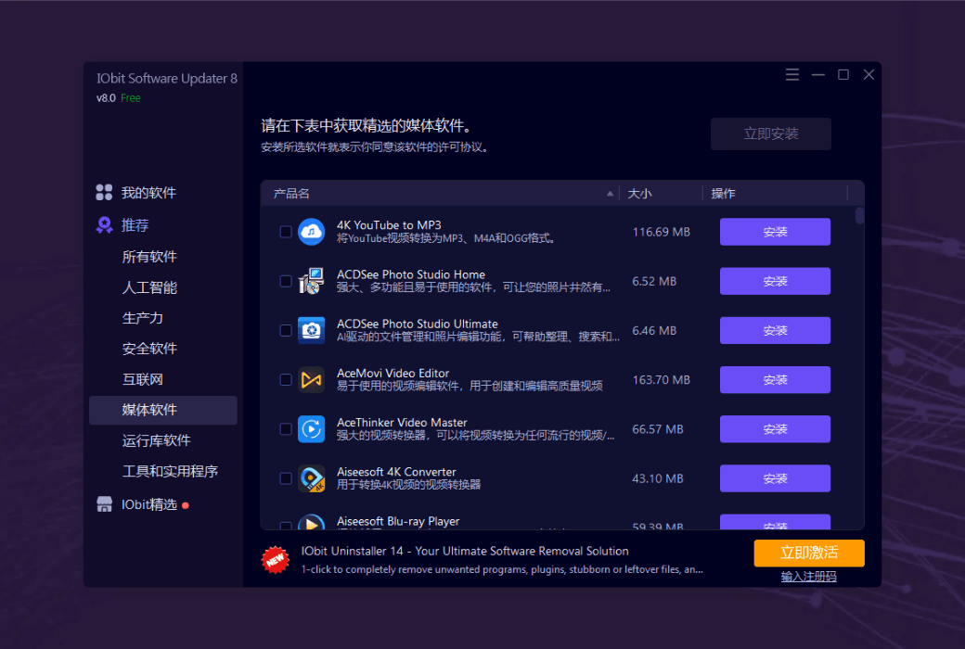
Task: Click the orange 立即激活 button
Action: [809, 553]
